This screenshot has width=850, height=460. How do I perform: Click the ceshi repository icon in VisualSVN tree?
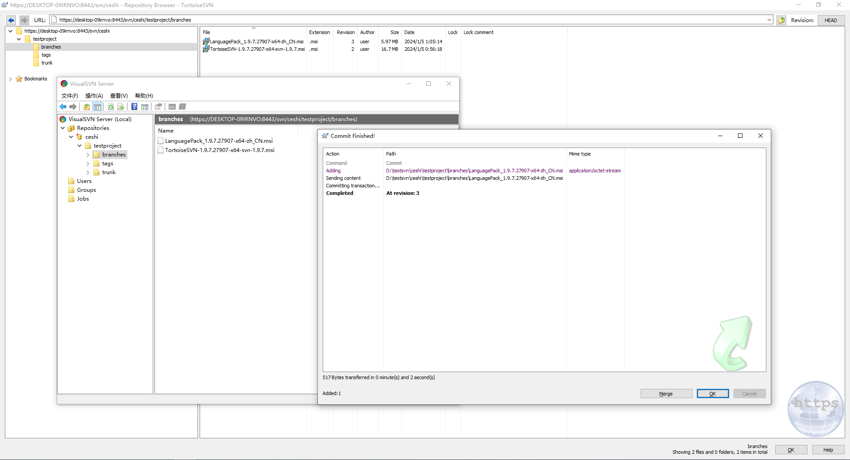pos(80,137)
